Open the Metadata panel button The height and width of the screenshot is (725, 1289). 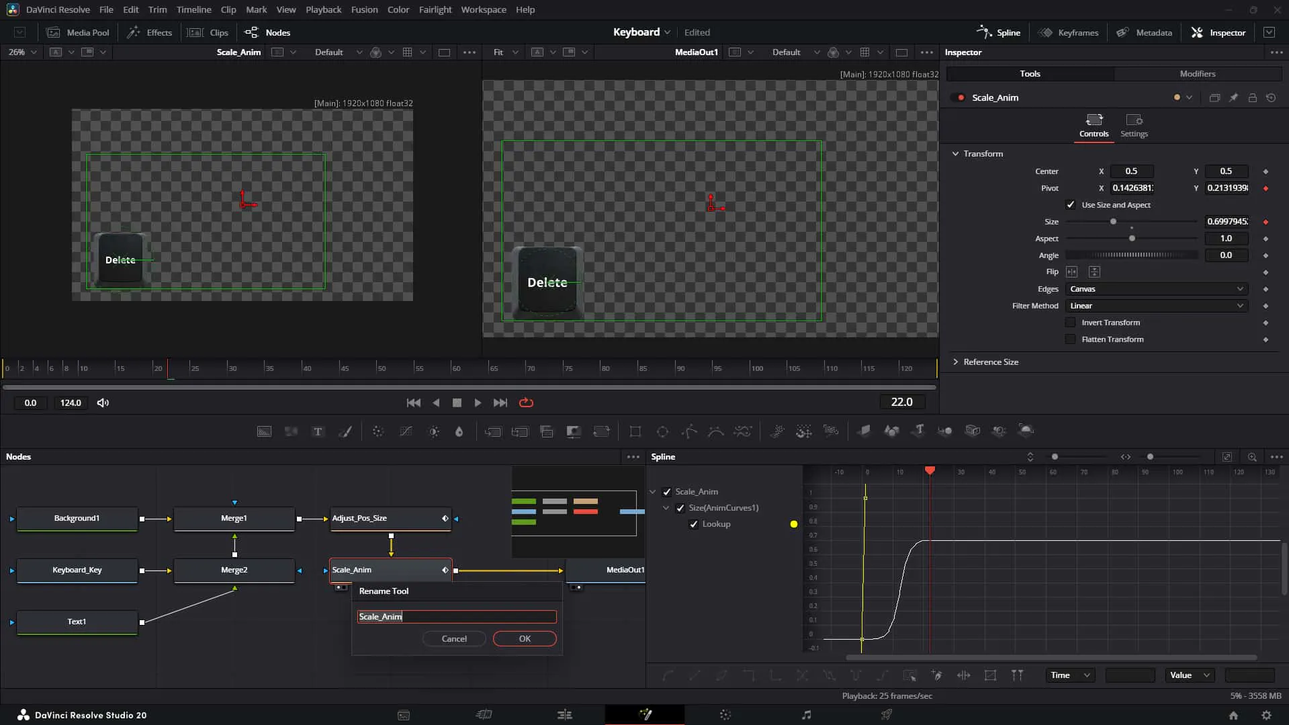tap(1144, 32)
